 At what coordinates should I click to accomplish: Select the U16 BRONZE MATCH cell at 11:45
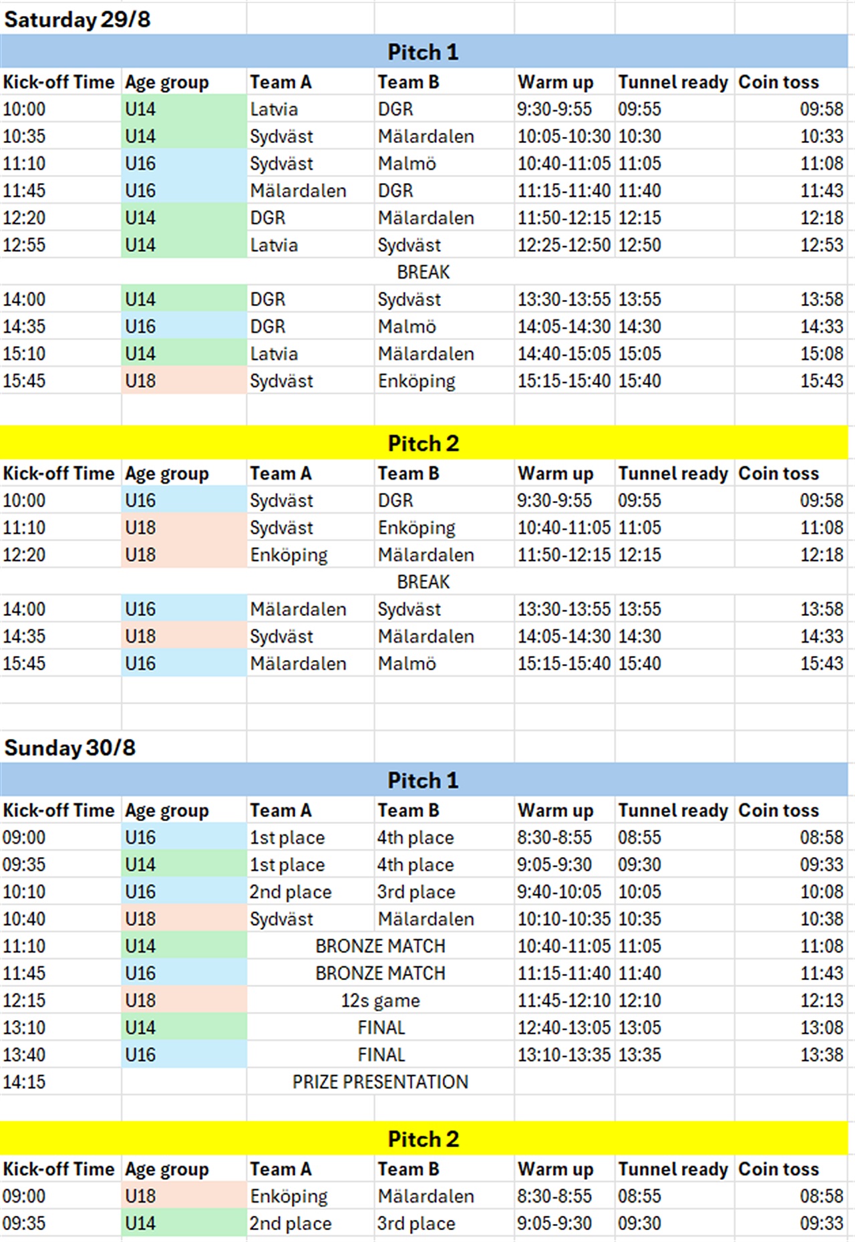pos(380,973)
